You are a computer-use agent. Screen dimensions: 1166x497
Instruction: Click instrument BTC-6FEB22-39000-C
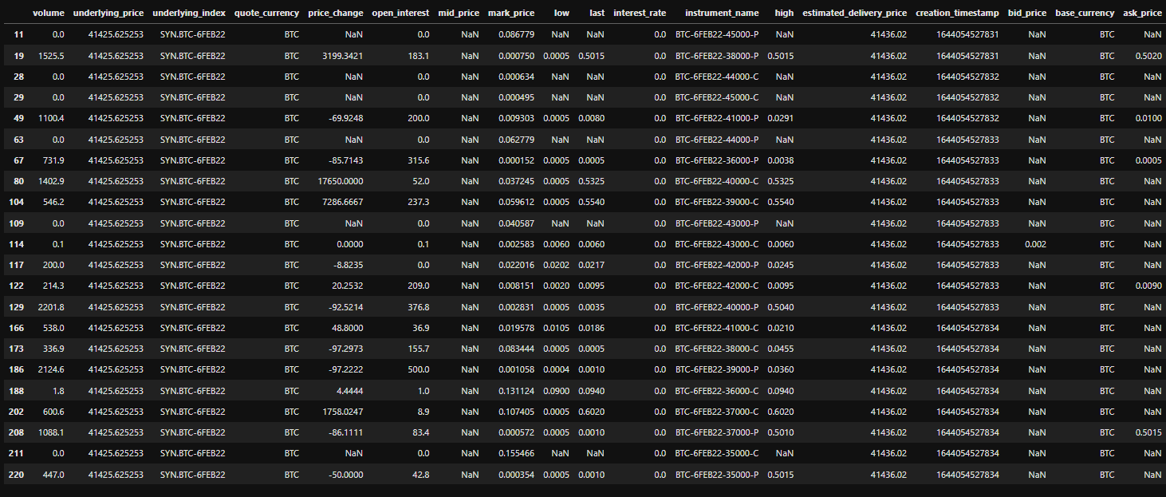click(x=717, y=202)
